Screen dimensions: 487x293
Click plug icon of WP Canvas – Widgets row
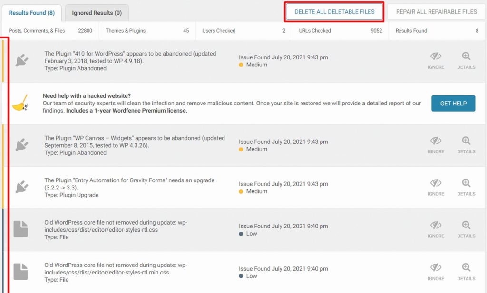point(21,144)
